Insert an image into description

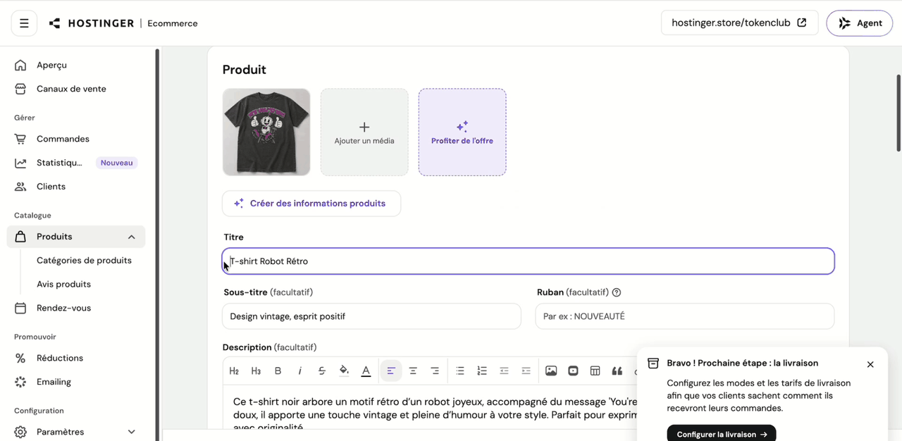[x=551, y=371]
